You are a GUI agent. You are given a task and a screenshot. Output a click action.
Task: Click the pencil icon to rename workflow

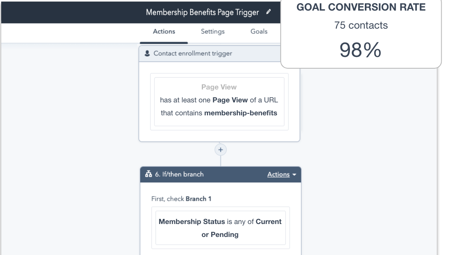tap(268, 12)
